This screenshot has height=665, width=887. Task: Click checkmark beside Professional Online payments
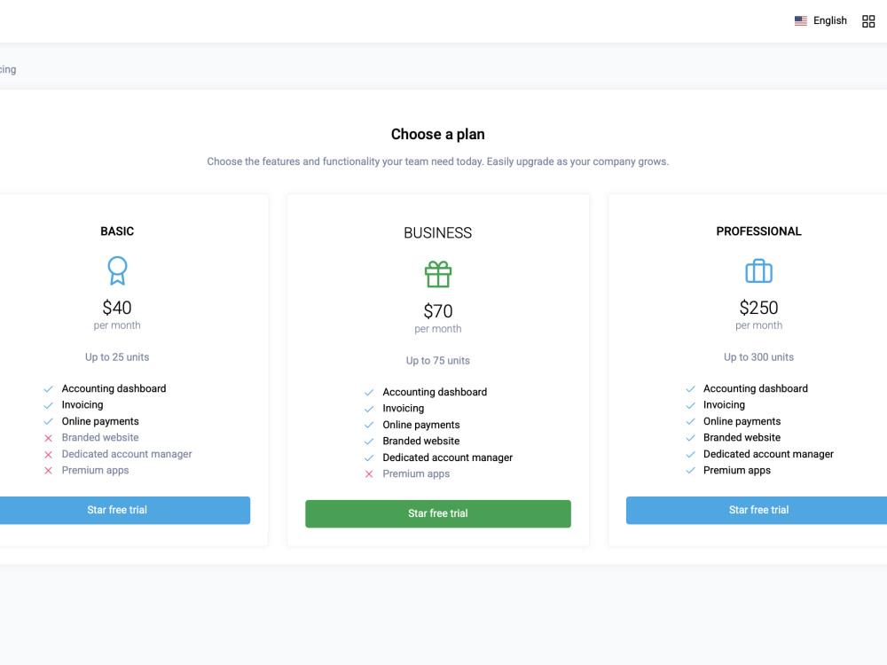click(x=690, y=422)
